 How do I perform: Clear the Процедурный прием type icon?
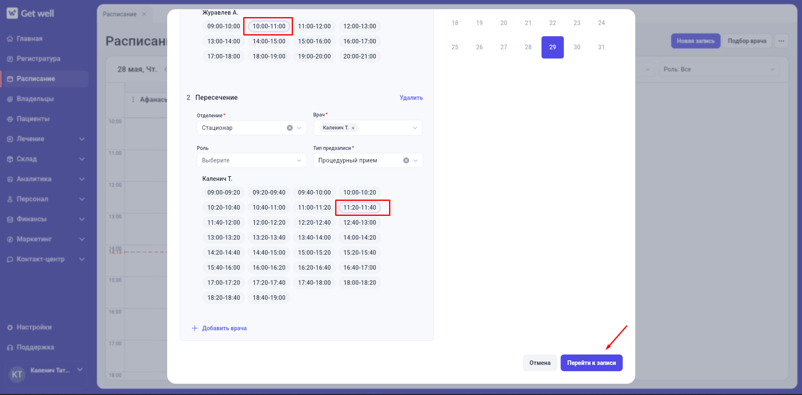tap(406, 160)
